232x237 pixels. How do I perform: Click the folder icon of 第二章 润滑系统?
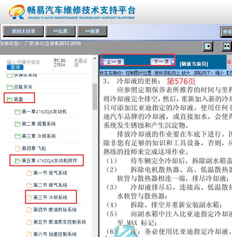pos(18,124)
